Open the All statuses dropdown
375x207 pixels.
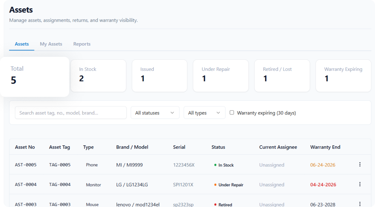click(155, 112)
